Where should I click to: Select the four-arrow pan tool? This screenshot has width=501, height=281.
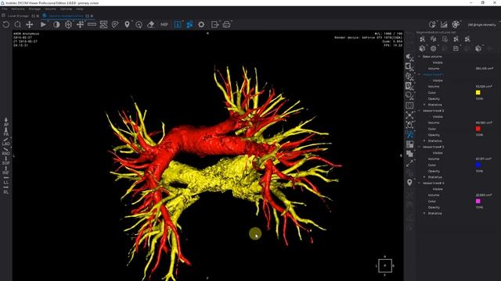[x=30, y=24]
